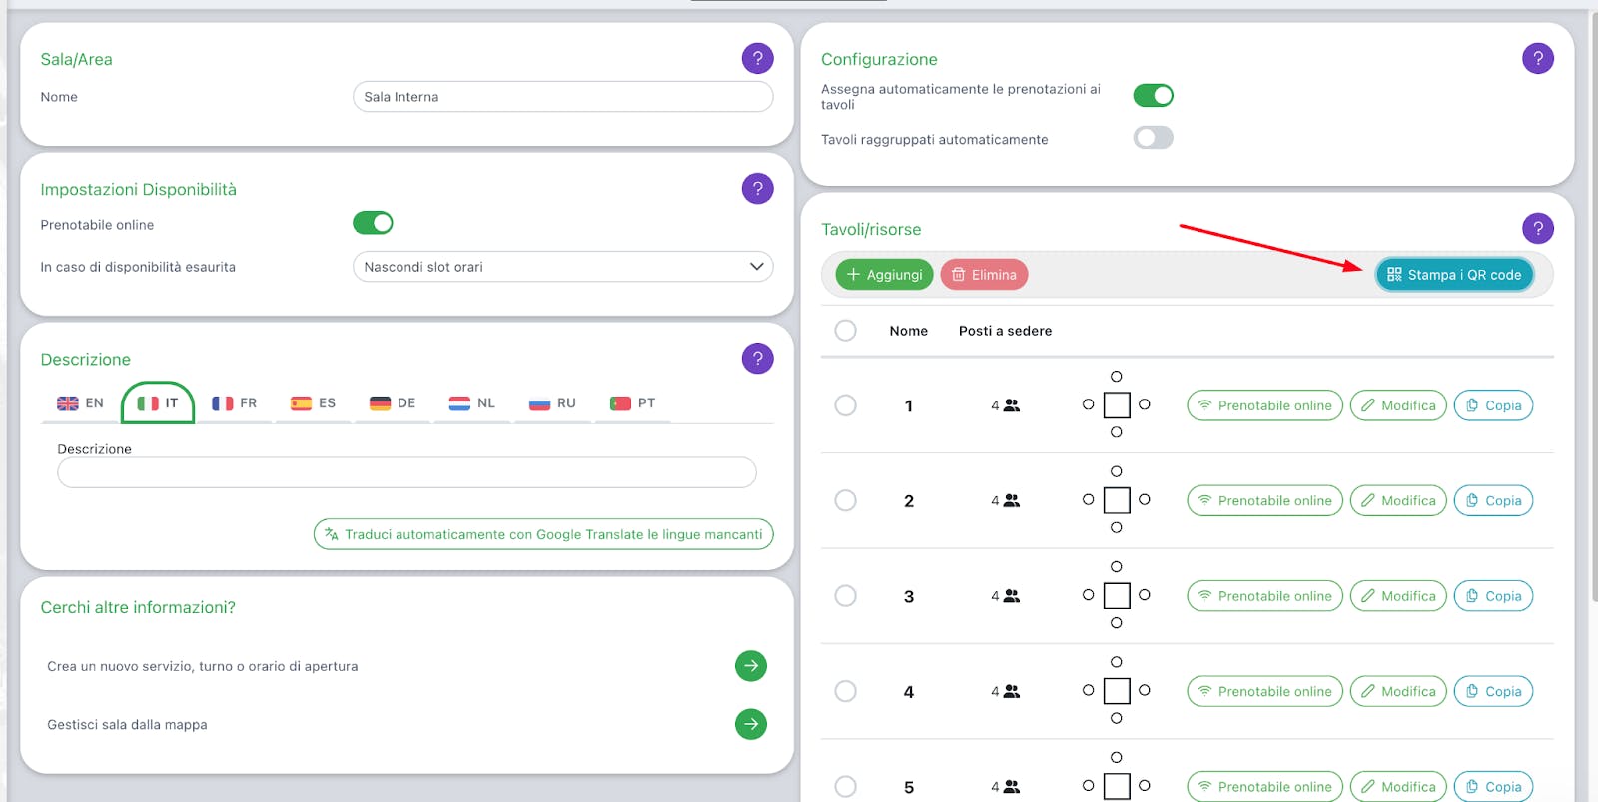Click Aggiungi to add a table
This screenshot has width=1598, height=802.
coord(884,274)
